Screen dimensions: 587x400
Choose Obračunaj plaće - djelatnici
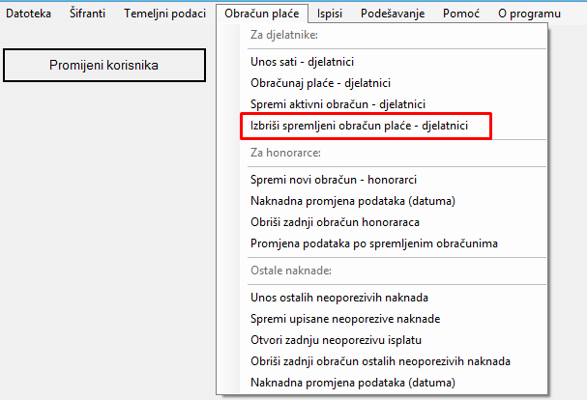pyautogui.click(x=320, y=83)
